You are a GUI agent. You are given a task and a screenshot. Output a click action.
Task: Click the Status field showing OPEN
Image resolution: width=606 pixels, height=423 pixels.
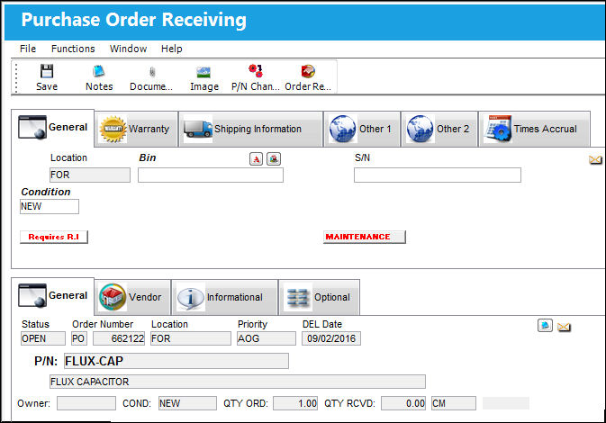[43, 338]
